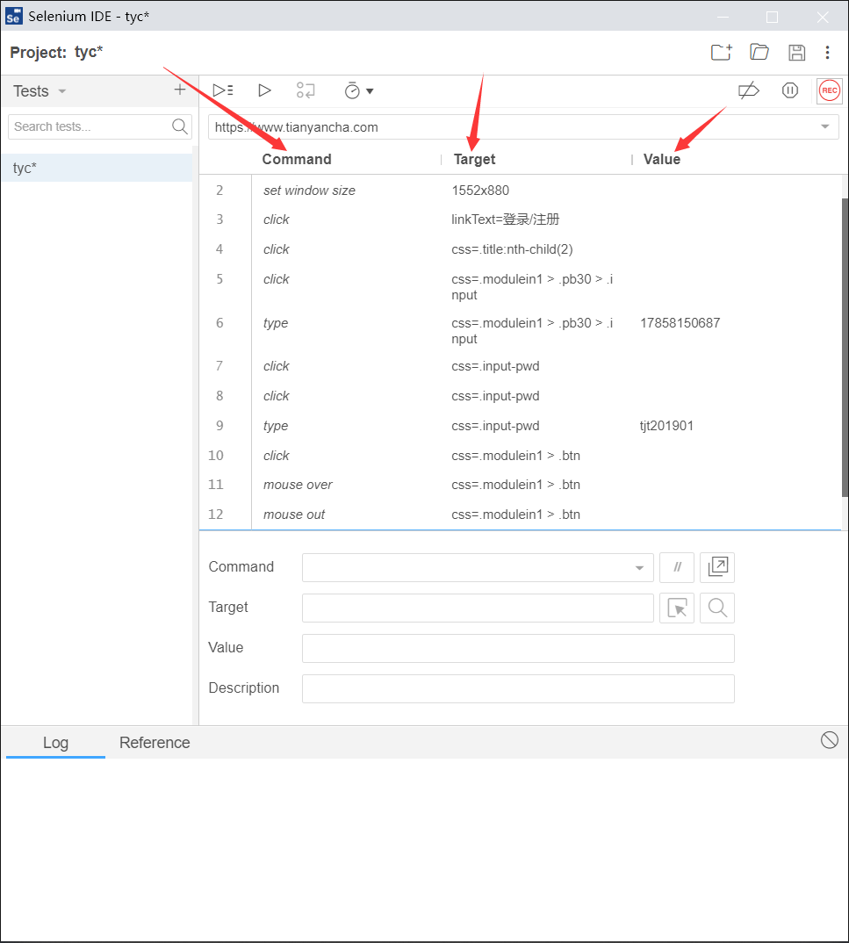Toggle pause on exceptions icon

[x=790, y=90]
